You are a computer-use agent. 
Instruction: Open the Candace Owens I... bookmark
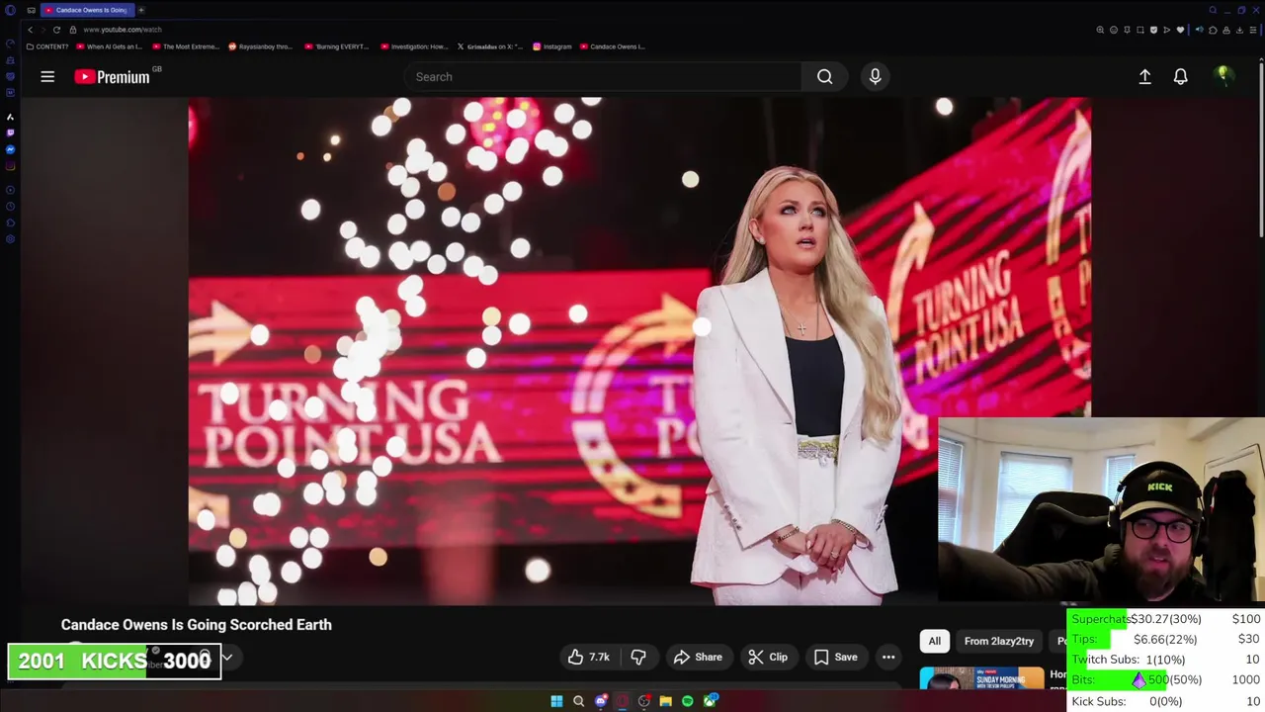[613, 46]
